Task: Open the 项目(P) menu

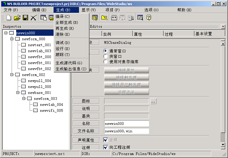Action: click(113, 10)
